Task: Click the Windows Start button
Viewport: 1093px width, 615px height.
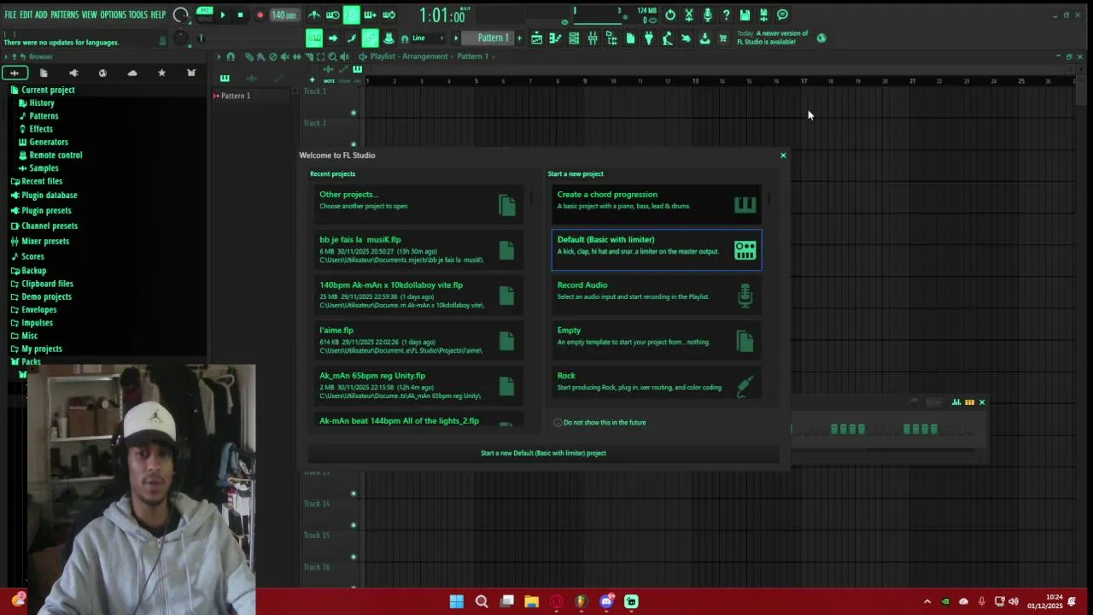Action: (457, 601)
